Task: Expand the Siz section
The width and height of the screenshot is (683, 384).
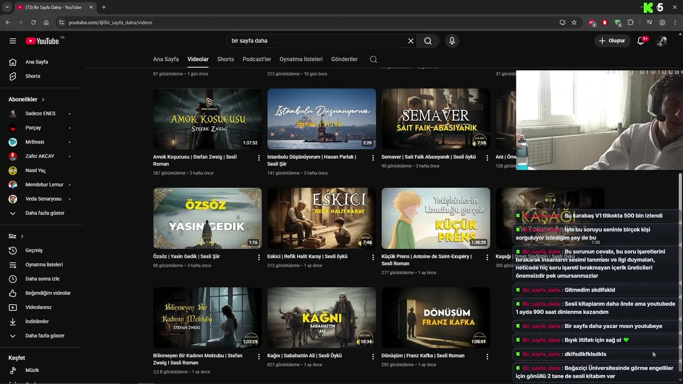Action: point(16,236)
